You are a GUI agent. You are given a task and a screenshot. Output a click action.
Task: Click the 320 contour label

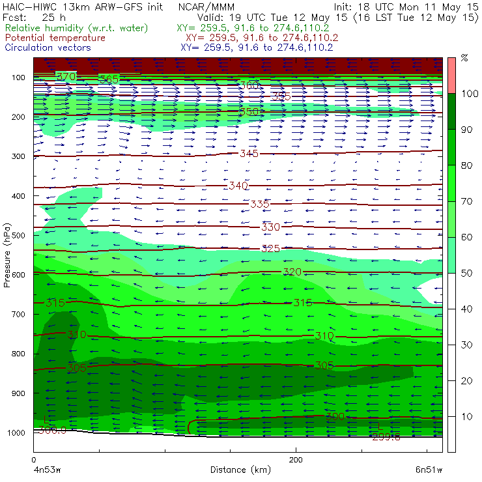[292, 272]
